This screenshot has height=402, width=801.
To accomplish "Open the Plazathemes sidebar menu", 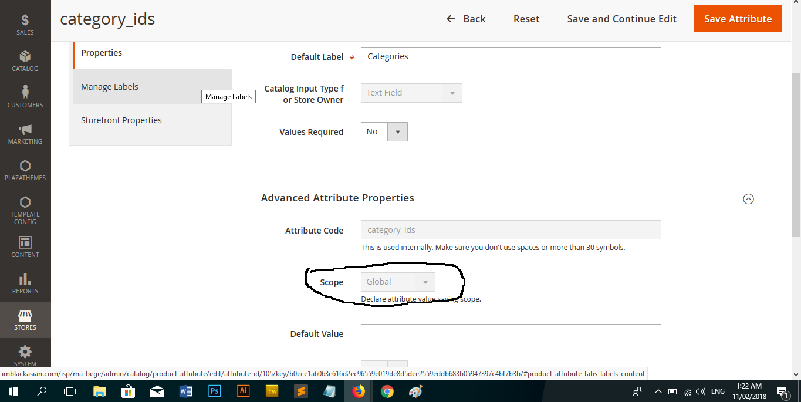I will click(25, 170).
